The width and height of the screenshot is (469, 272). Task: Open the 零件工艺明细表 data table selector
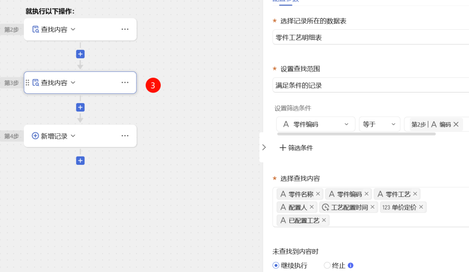(x=371, y=38)
